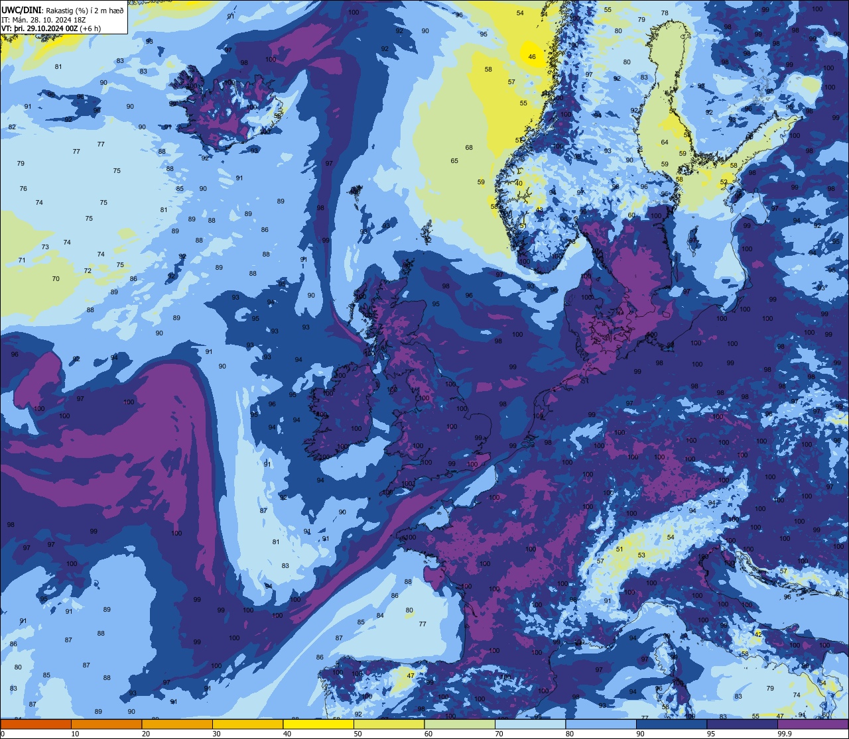
Task: Click the 70–80 pale blue legend swatch
Action: (530, 724)
